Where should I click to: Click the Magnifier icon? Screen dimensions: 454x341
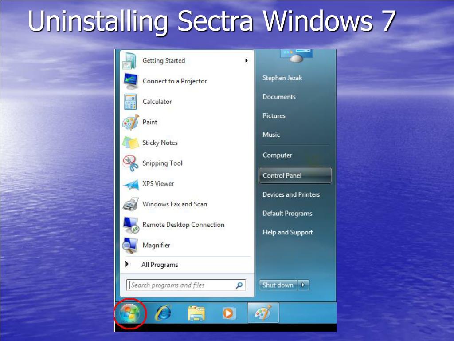tap(130, 245)
